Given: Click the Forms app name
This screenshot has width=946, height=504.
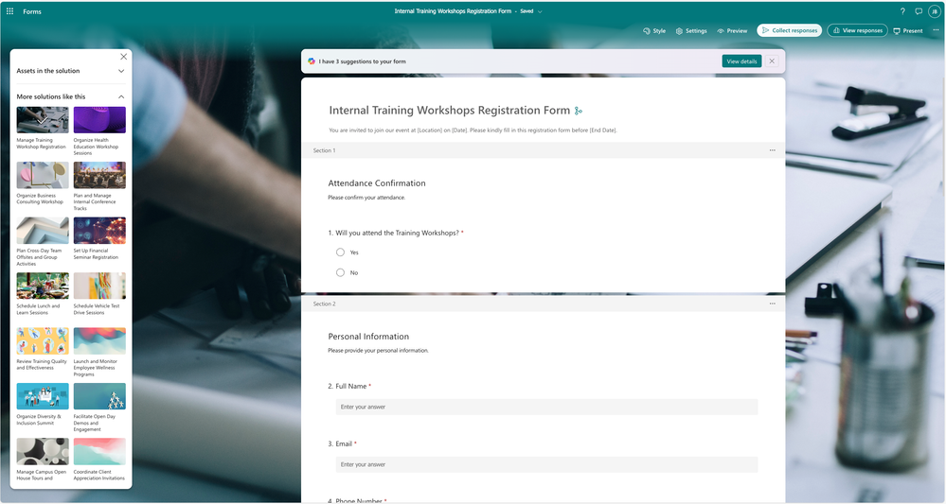Looking at the screenshot, I should (x=32, y=11).
